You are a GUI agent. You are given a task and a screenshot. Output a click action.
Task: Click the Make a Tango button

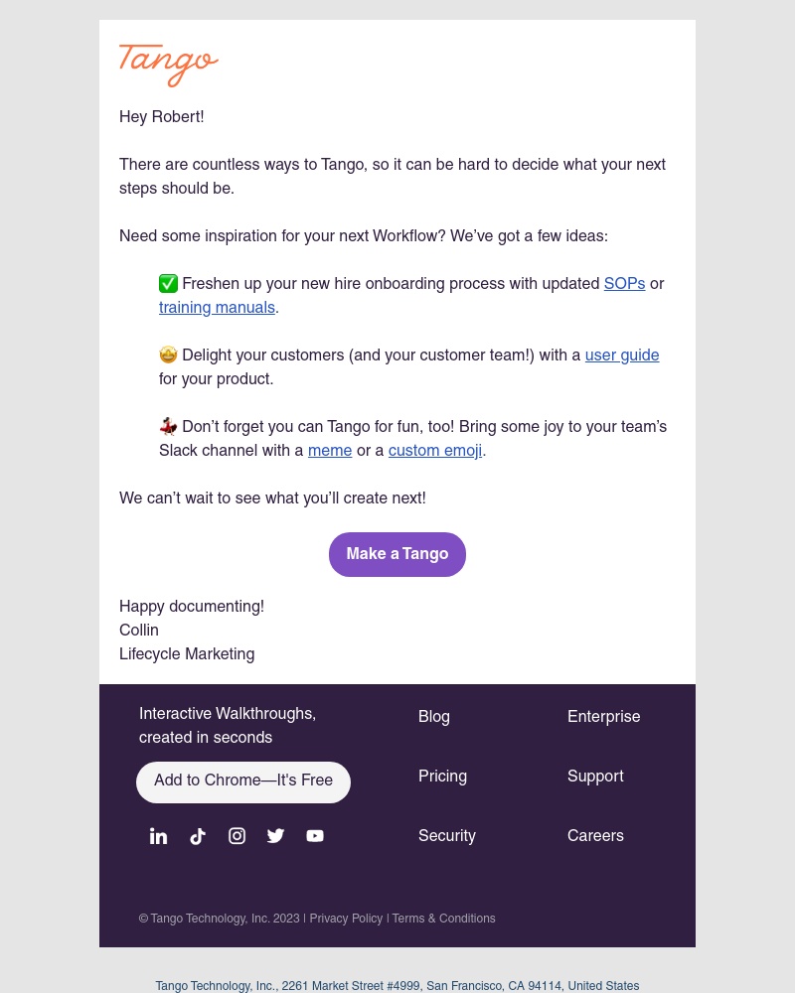coord(397,554)
